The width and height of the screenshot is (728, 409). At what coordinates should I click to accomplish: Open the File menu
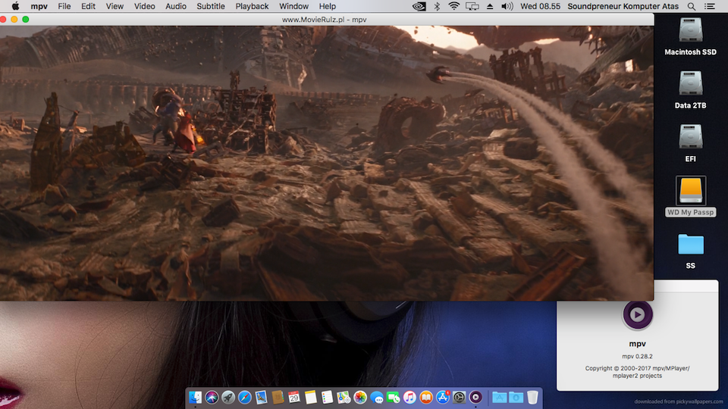[x=64, y=6]
